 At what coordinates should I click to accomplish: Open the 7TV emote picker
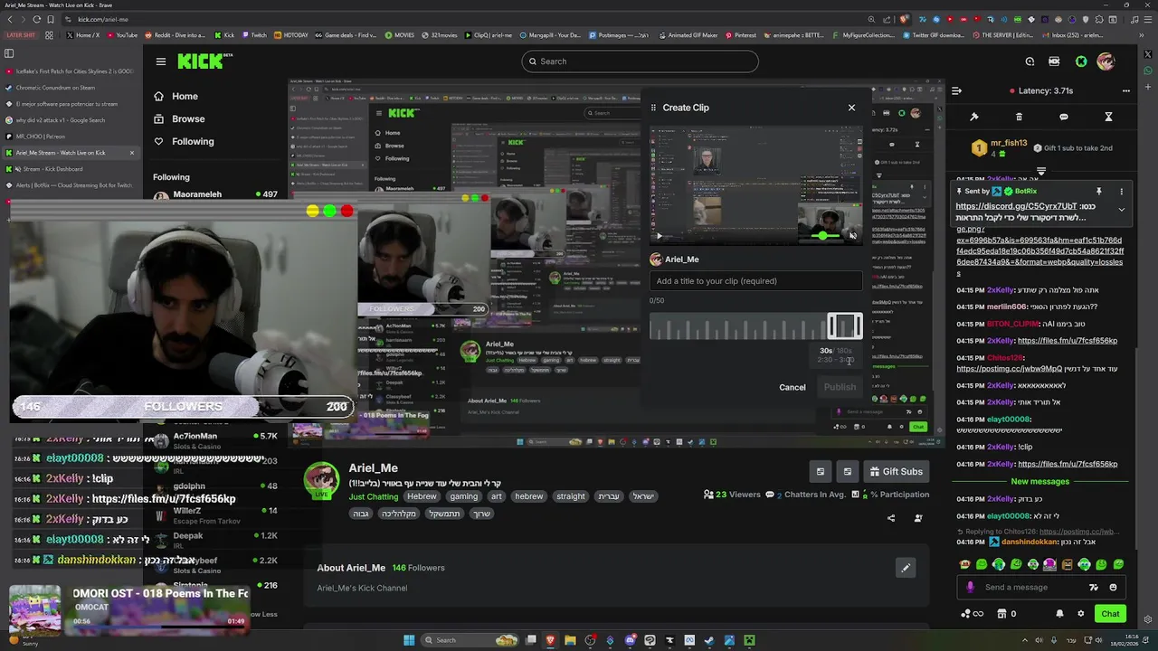coord(1094,588)
